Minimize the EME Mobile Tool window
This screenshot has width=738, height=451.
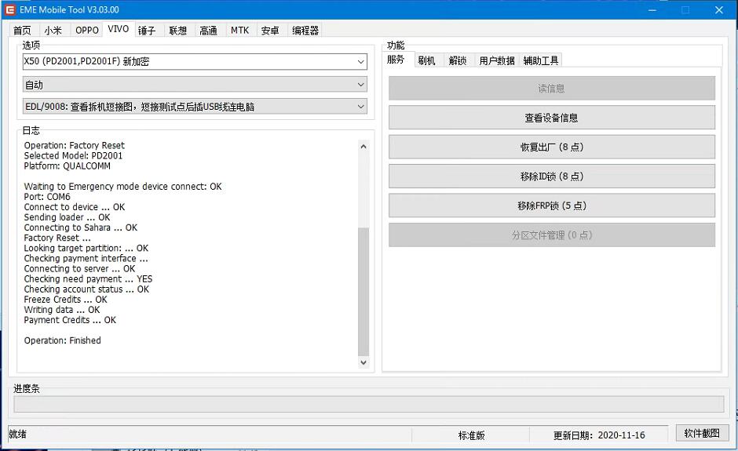coord(652,10)
